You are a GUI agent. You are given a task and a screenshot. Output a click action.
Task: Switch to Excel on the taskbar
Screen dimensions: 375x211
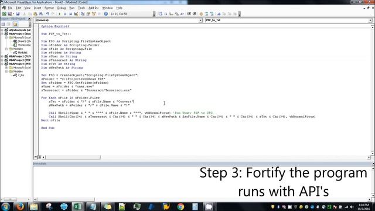click(77, 206)
